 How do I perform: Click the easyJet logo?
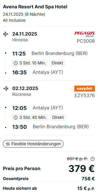[x=84, y=88]
